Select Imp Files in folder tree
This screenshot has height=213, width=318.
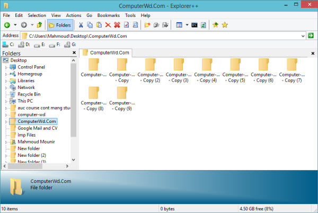pyautogui.click(x=26, y=135)
